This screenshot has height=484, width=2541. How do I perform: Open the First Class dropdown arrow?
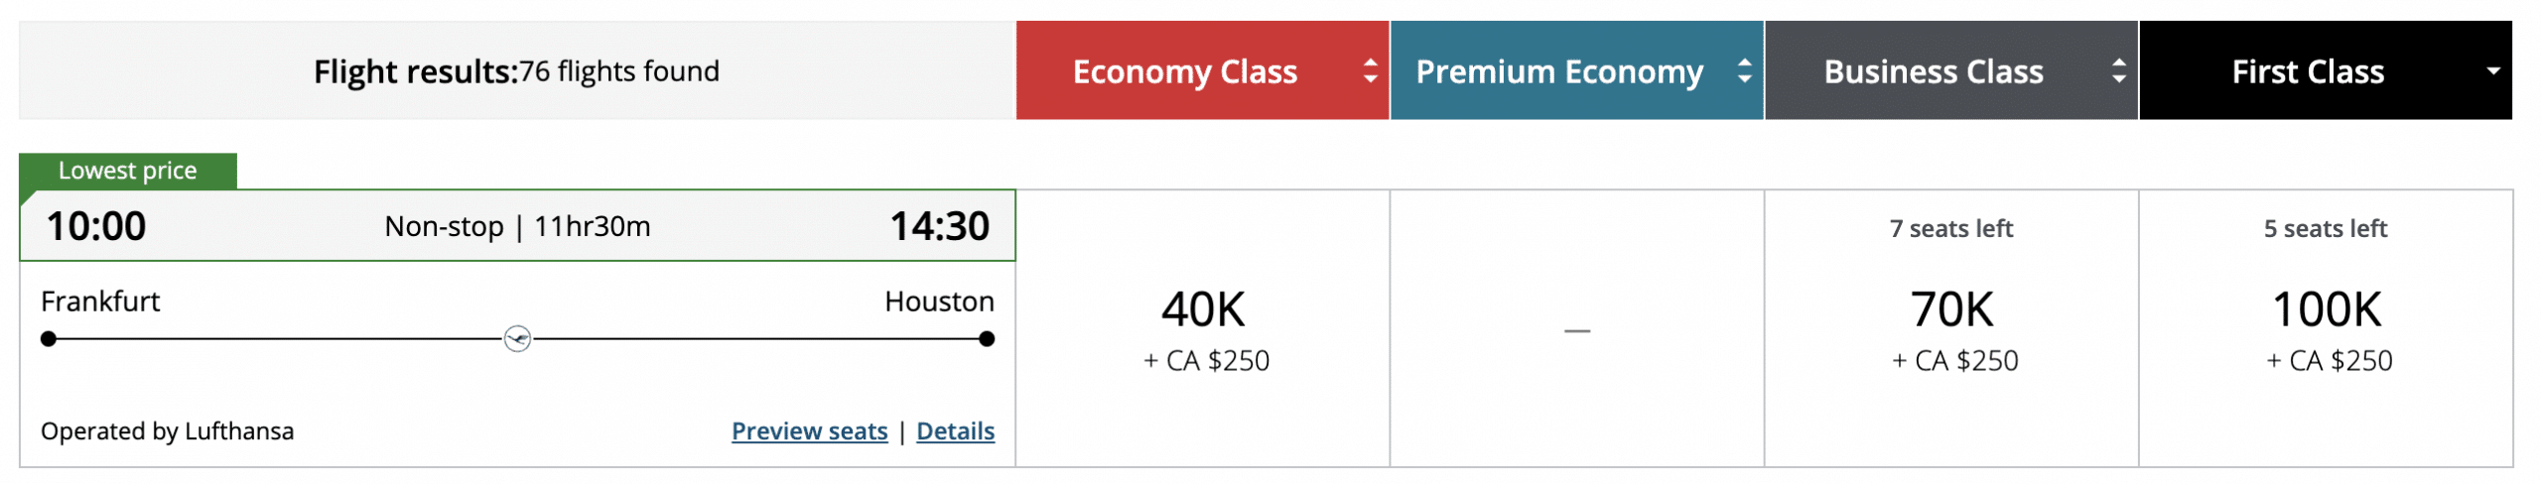[2492, 70]
